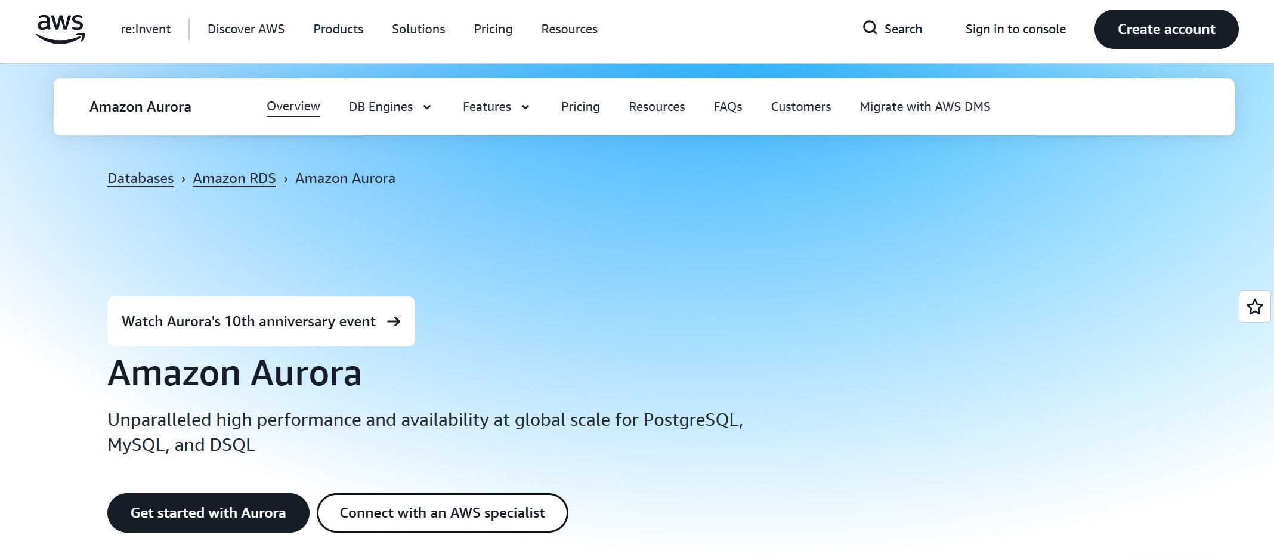Open the re:Invent link
Image resolution: width=1274 pixels, height=560 pixels.
coord(146,29)
